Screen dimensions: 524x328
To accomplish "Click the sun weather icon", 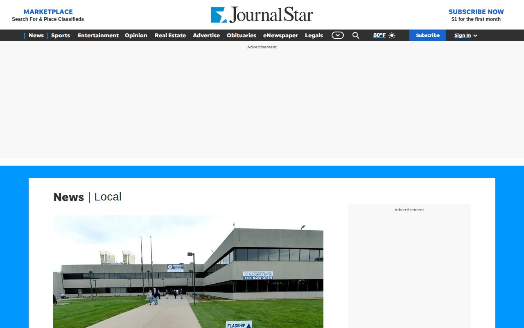I will pyautogui.click(x=392, y=35).
